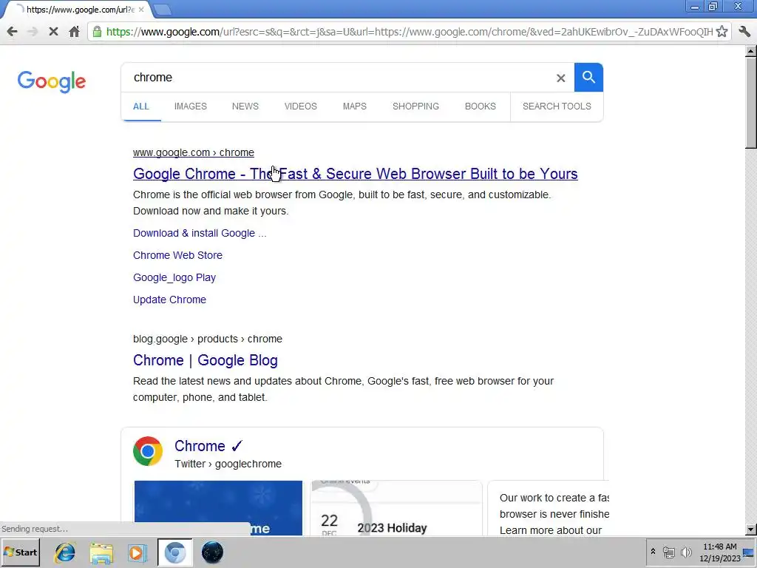Switch to the VIDEOS tab

pos(300,106)
